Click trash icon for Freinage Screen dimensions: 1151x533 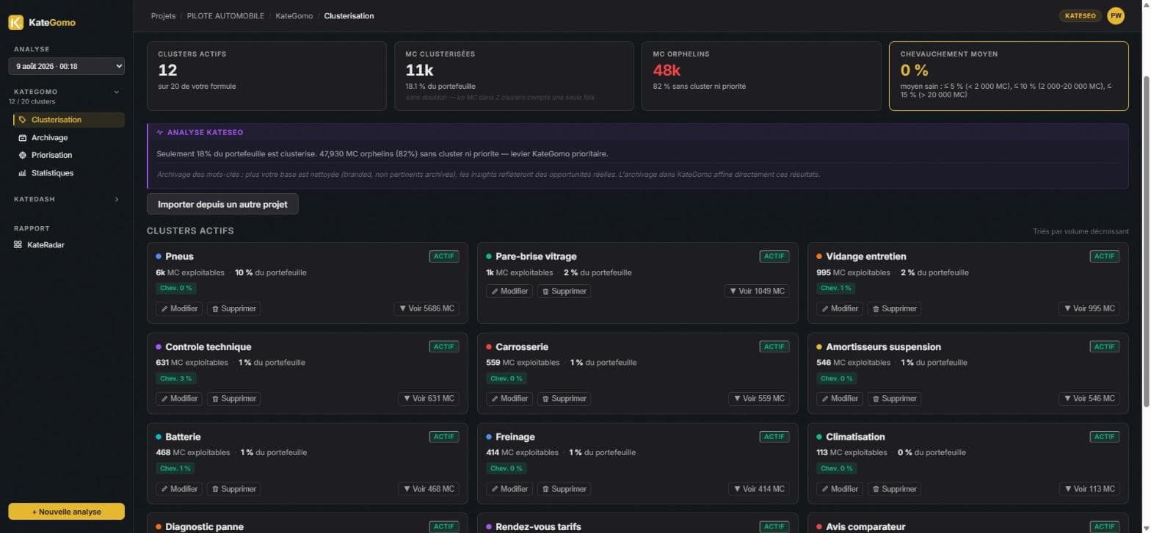(545, 489)
